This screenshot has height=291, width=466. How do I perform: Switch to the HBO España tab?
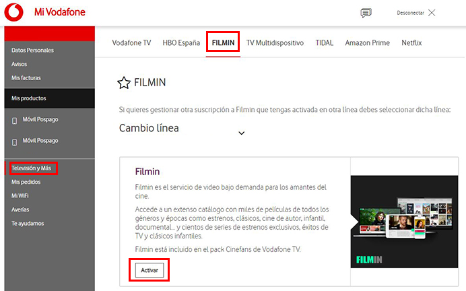tap(181, 43)
